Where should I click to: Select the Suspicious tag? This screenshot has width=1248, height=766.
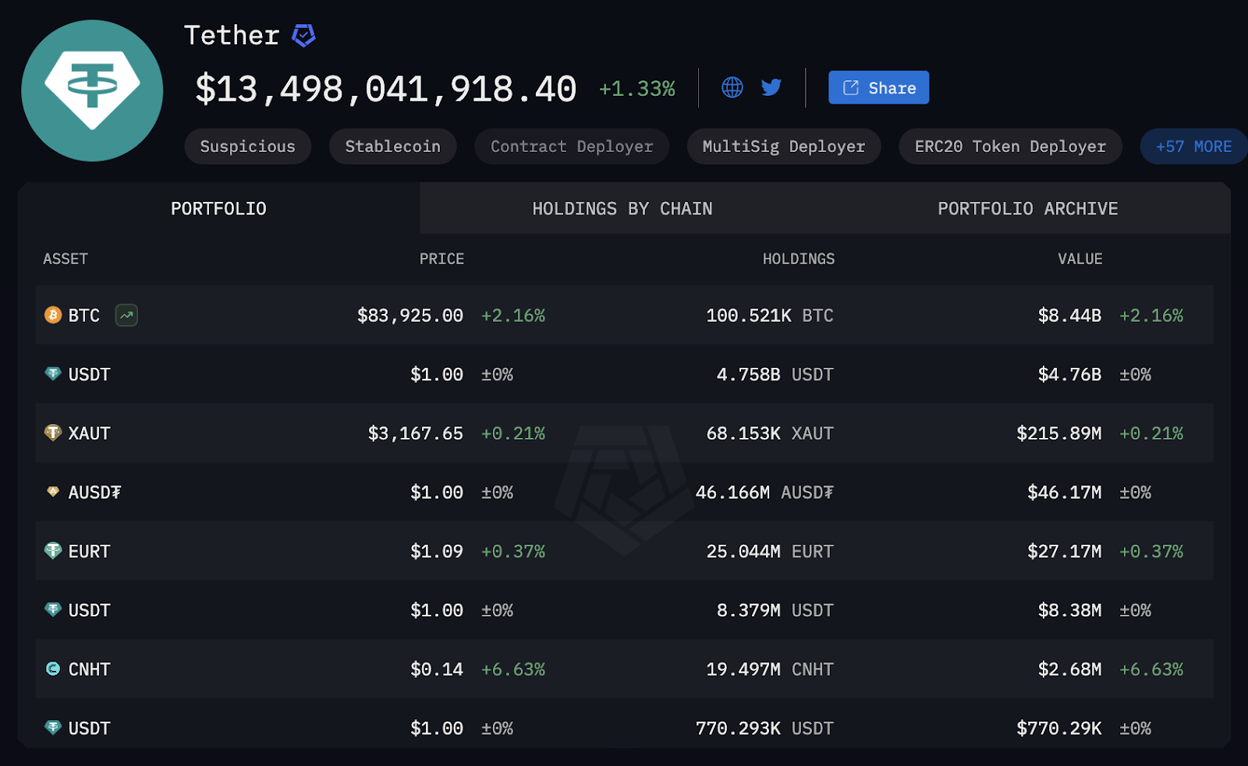pyautogui.click(x=247, y=146)
